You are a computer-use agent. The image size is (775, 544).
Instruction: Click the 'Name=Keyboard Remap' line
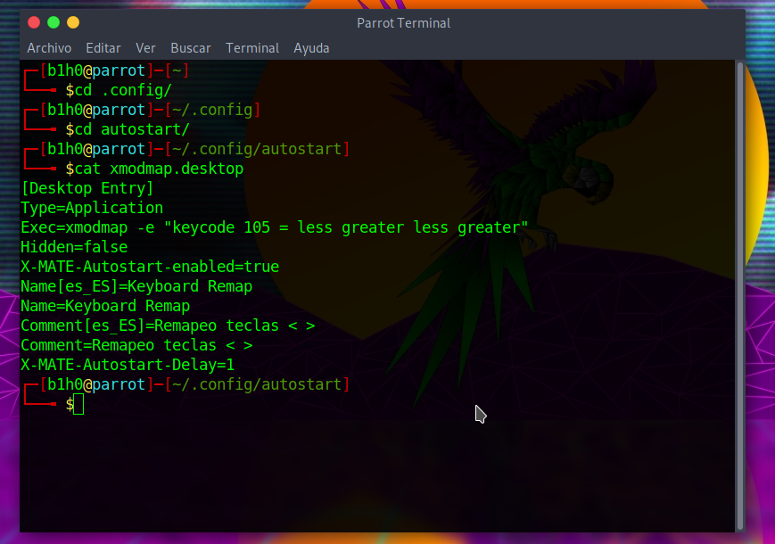105,306
